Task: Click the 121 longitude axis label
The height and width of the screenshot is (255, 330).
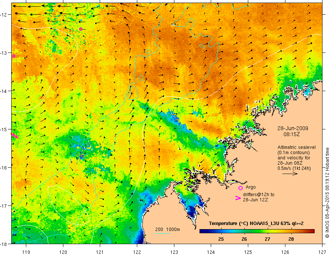Action: coord(100,252)
